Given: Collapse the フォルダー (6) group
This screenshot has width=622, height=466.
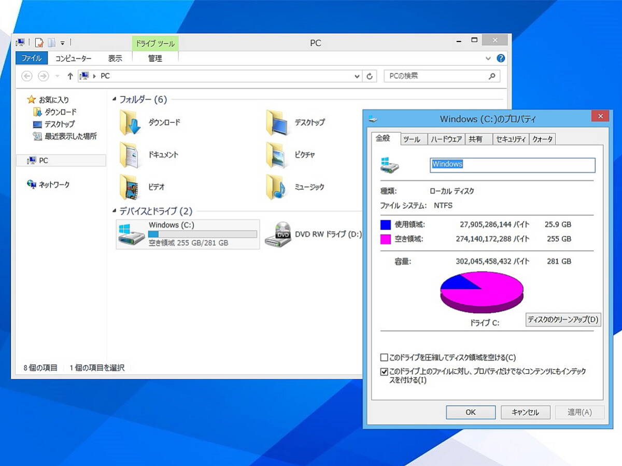Looking at the screenshot, I should point(115,99).
